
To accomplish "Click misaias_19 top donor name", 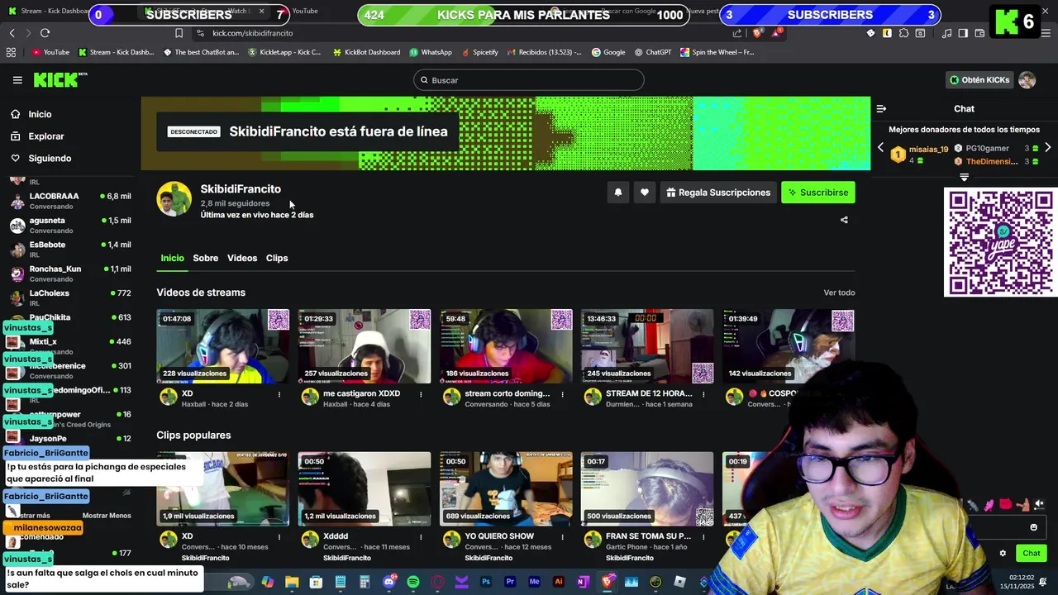I will coord(928,150).
